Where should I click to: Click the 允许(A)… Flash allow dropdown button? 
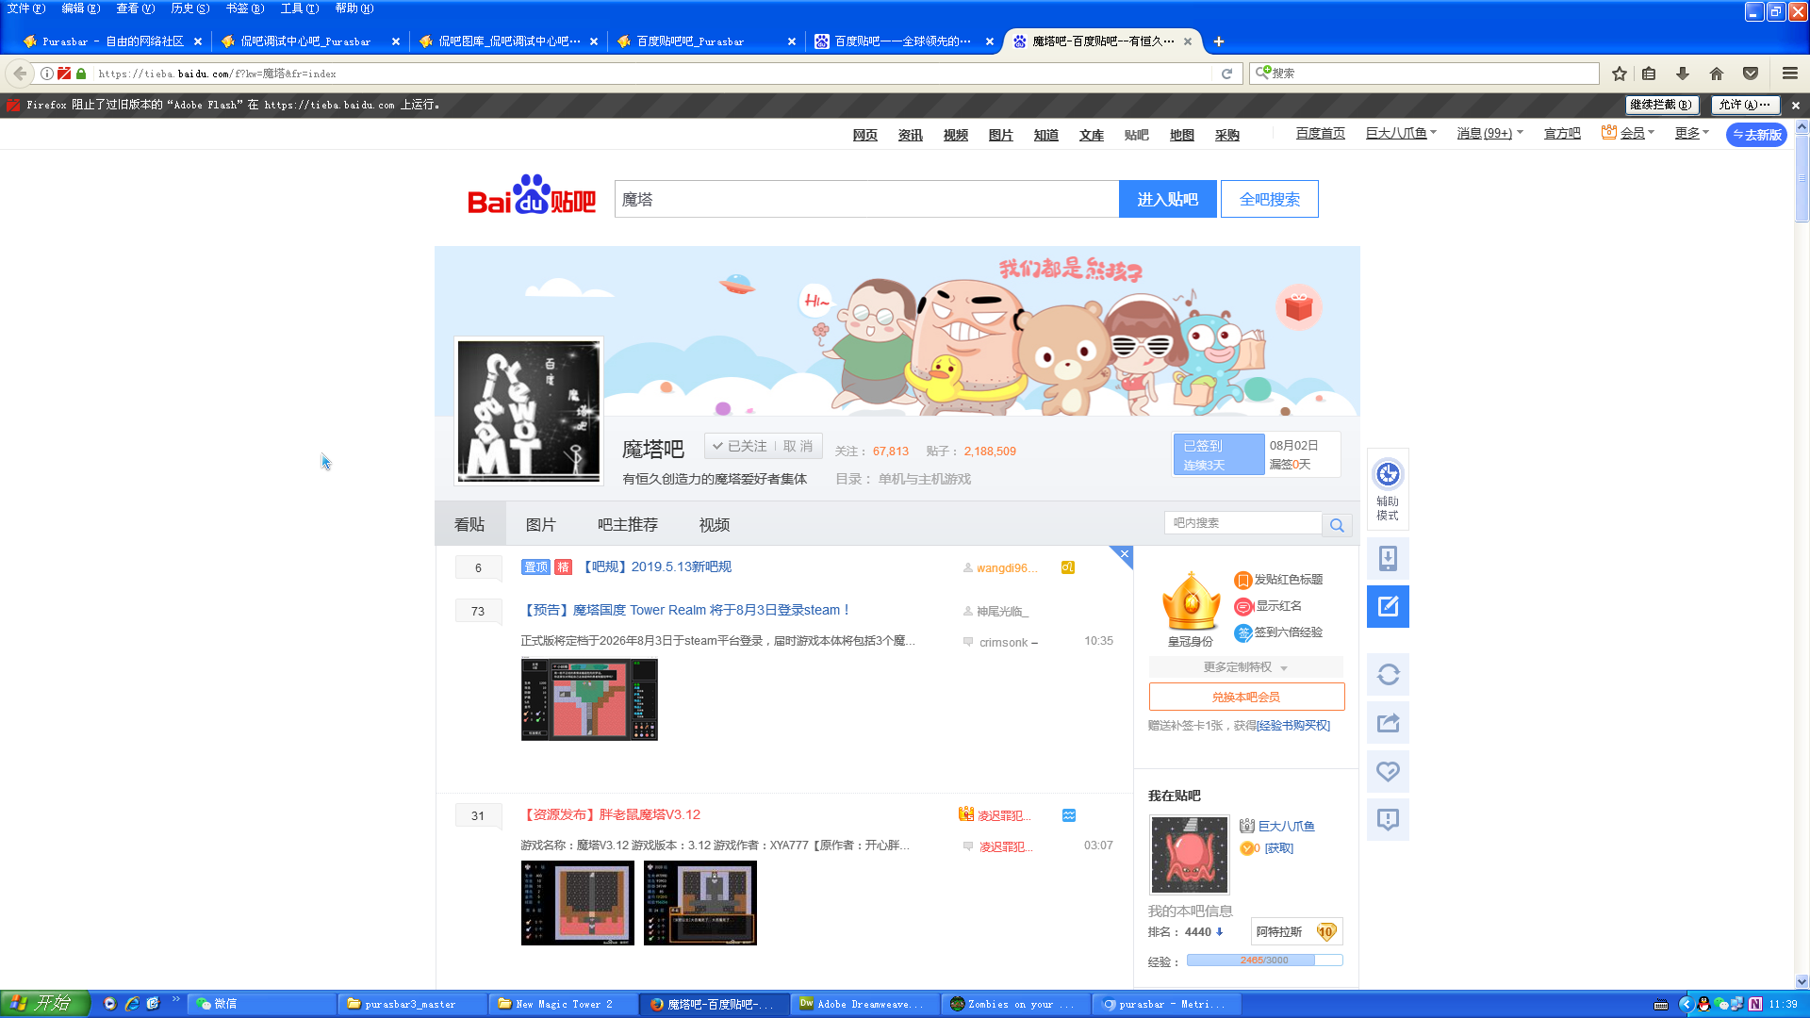[x=1745, y=105]
